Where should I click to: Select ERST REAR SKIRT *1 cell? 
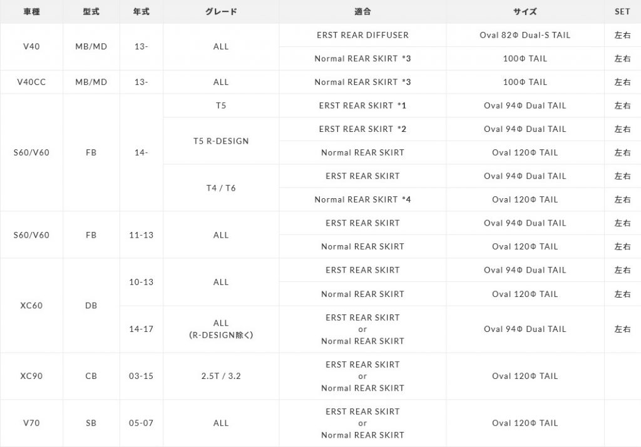click(x=362, y=106)
